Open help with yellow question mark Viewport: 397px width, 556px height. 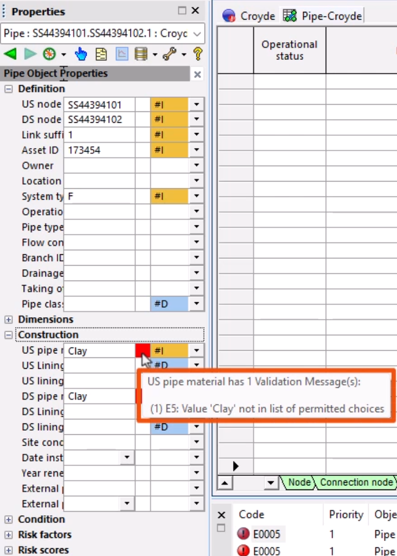tap(198, 54)
